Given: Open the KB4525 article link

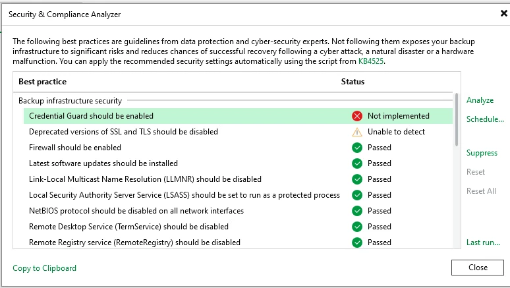Looking at the screenshot, I should (x=370, y=61).
